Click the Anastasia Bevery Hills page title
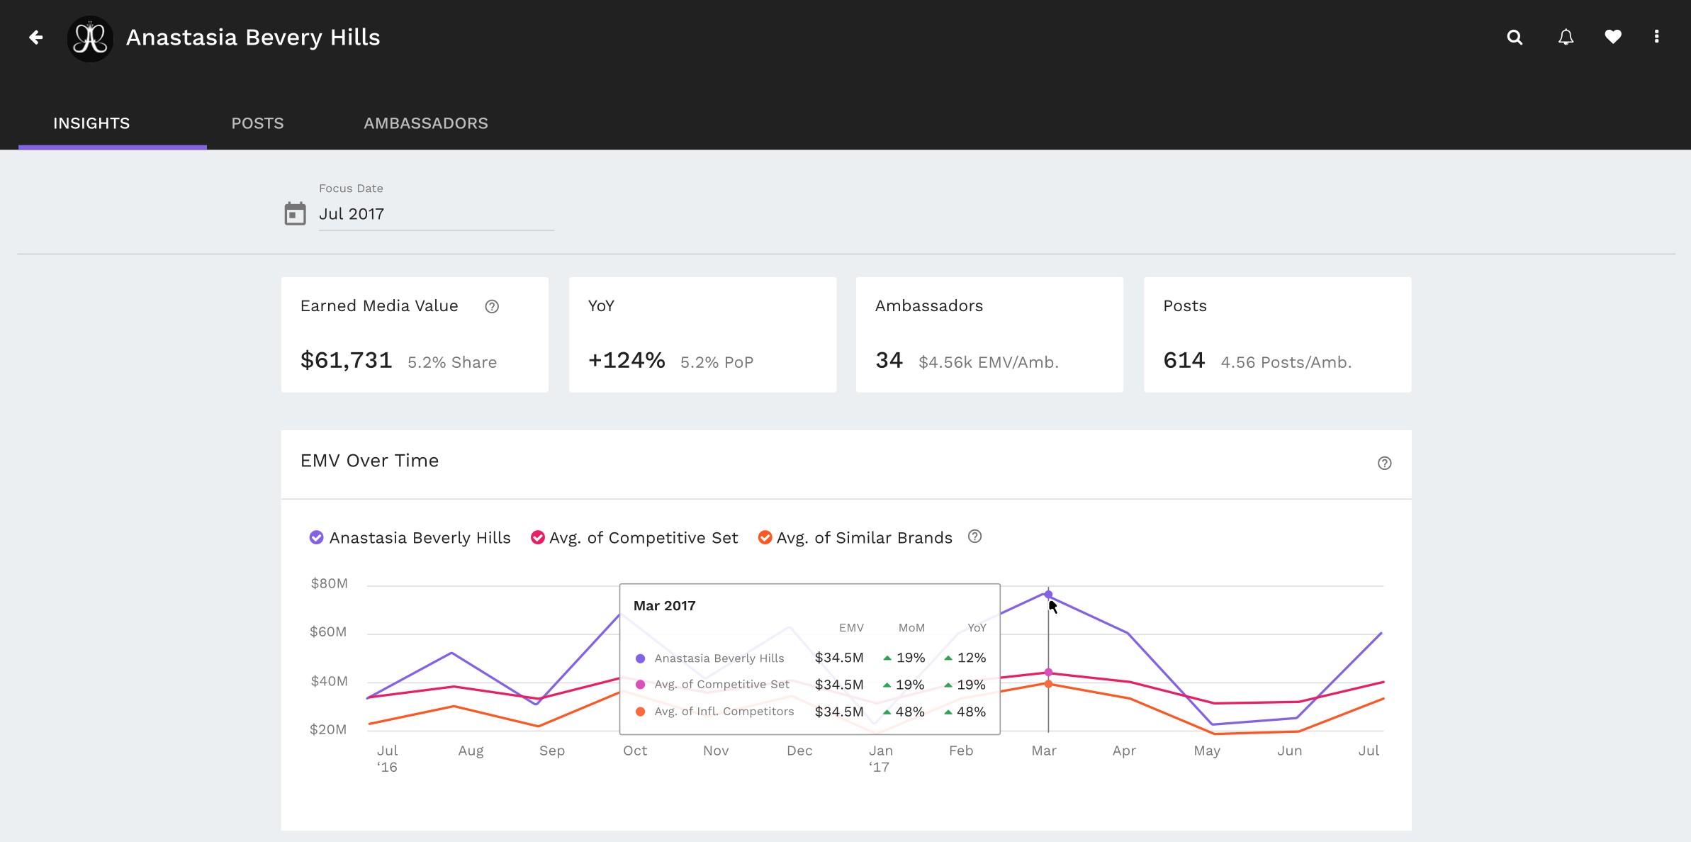Viewport: 1691px width, 842px height. coord(253,37)
